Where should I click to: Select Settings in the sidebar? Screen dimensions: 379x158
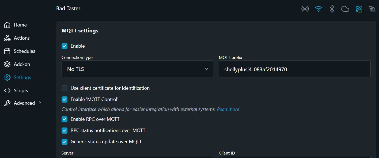click(22, 77)
